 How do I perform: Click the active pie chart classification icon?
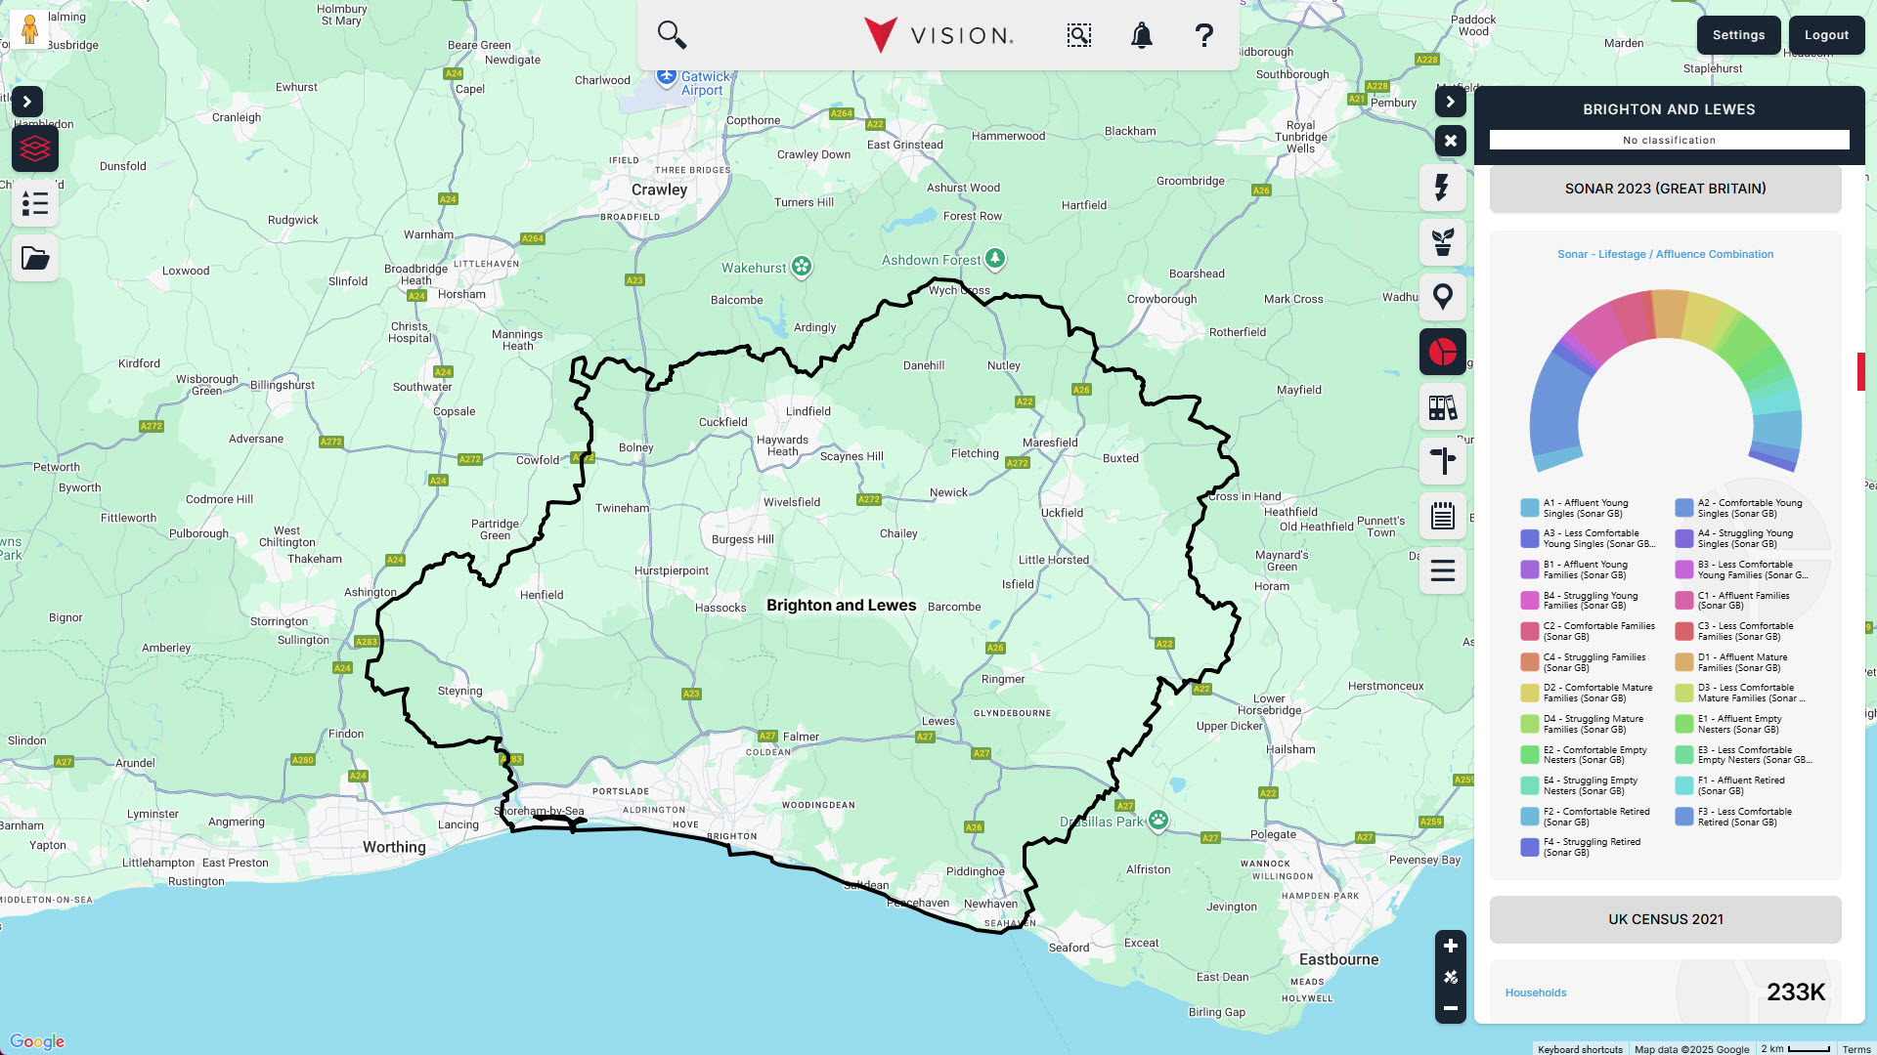coord(1442,351)
